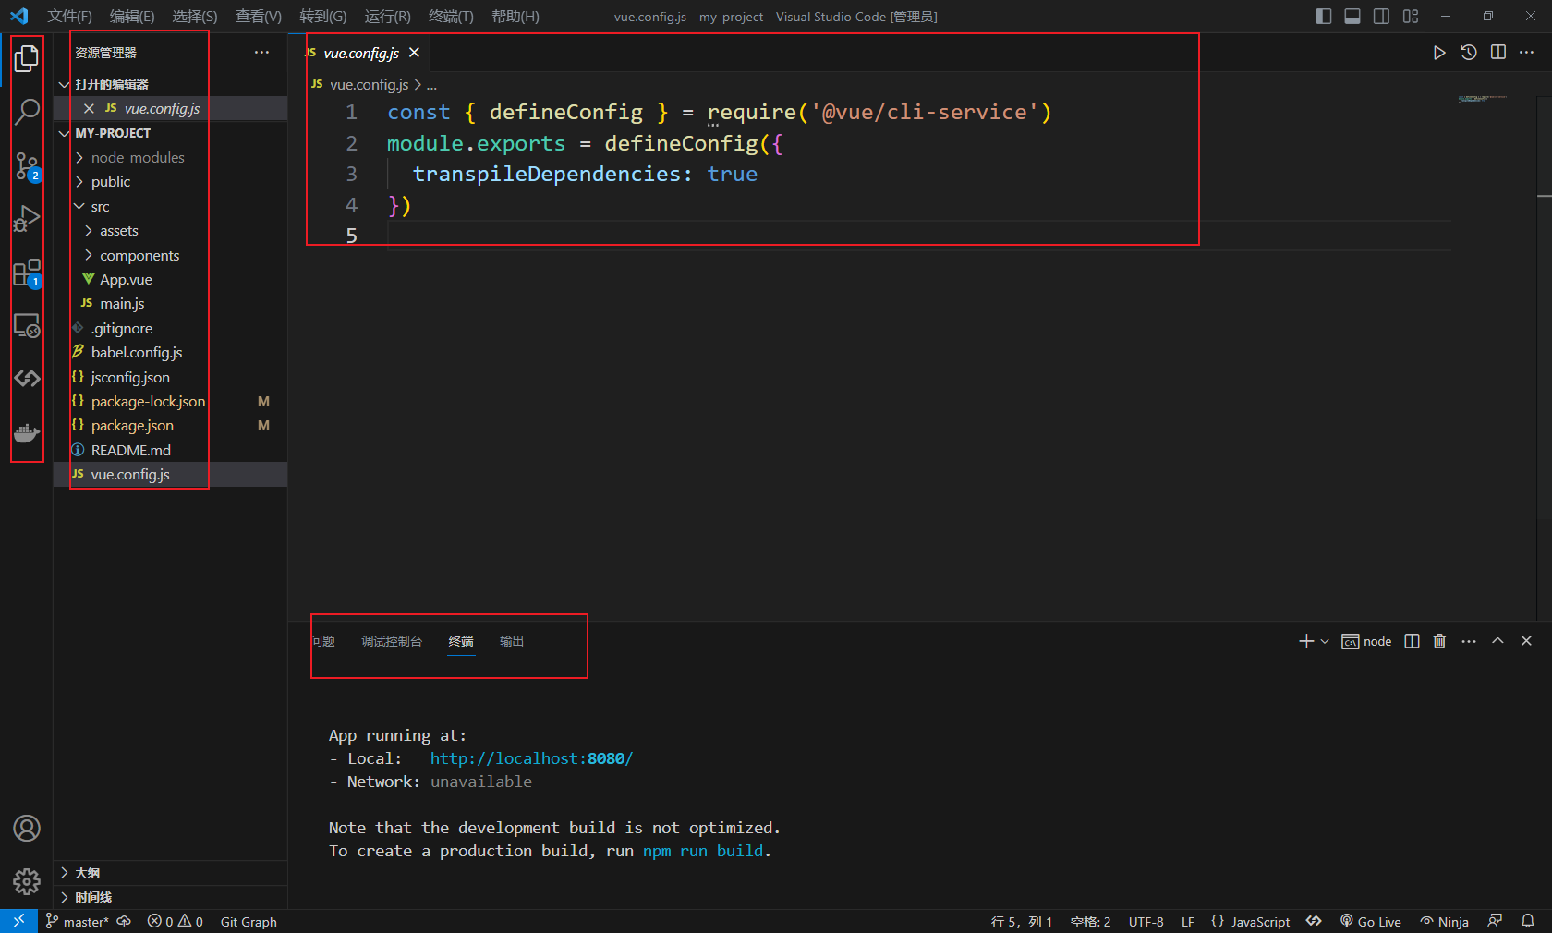Open Extensions view icon
This screenshot has height=933, width=1552.
pyautogui.click(x=27, y=273)
